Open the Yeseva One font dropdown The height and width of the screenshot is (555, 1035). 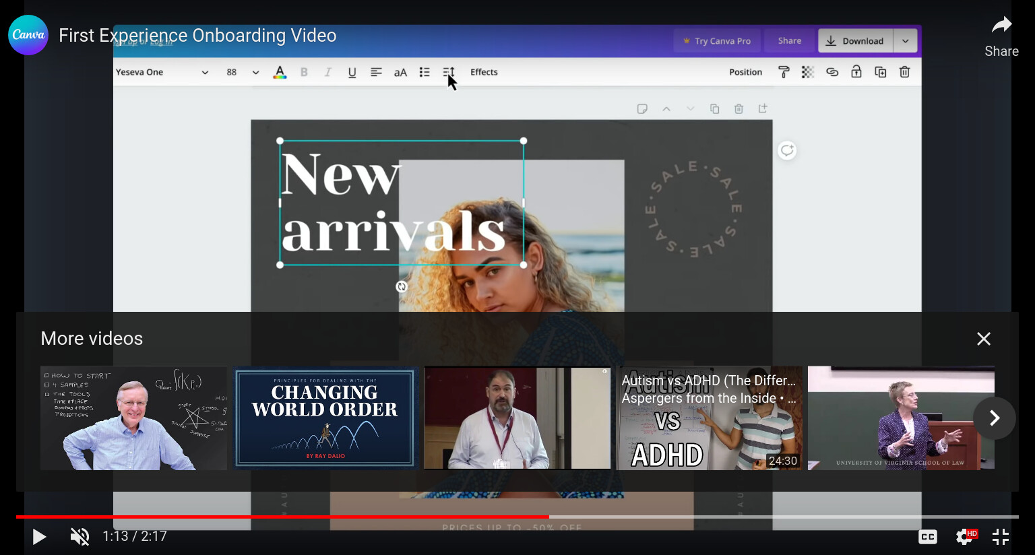[x=162, y=72]
